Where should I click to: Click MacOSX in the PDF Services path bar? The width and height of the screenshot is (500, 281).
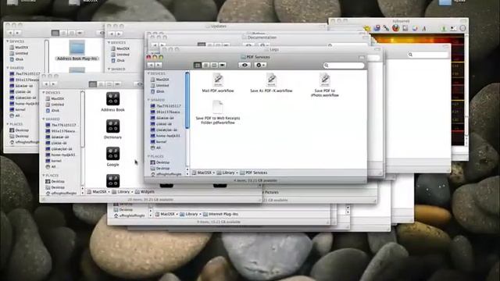point(202,173)
